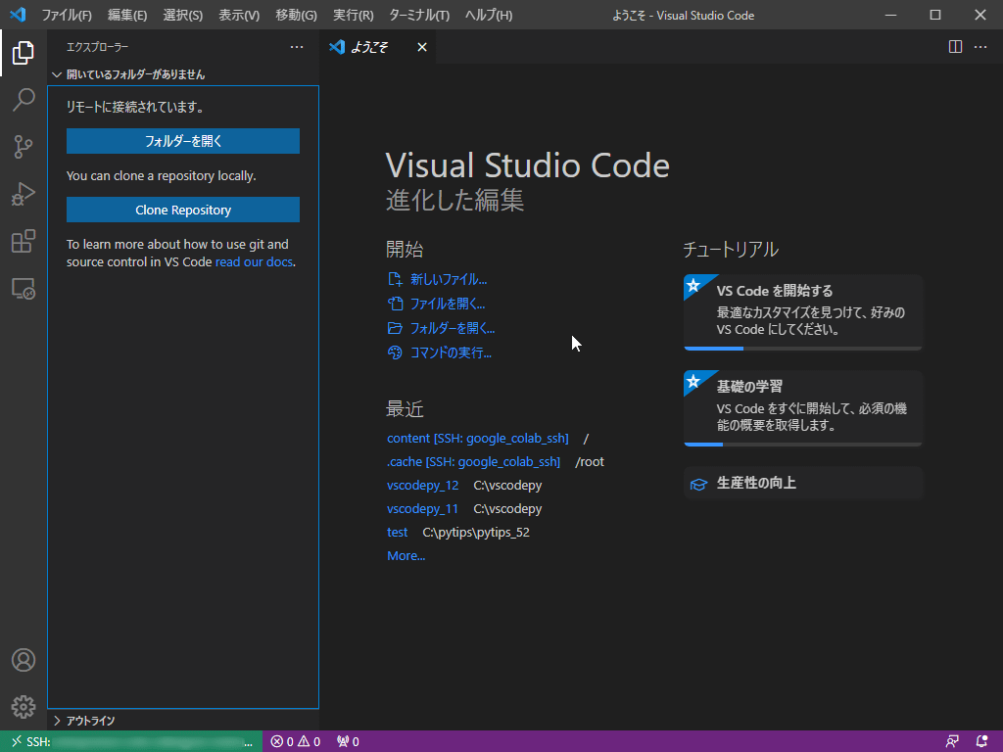
Task: Open the Explorer more actions menu
Action: coord(297,46)
